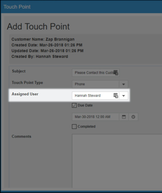Screen dimensions: 162x193
Task: Uncheck the Due Date checkbox
Action: coord(74,105)
